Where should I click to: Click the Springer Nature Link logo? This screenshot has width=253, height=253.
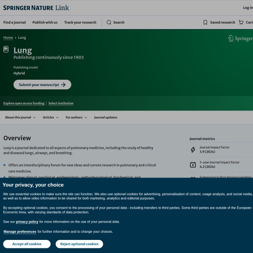coord(36,8)
